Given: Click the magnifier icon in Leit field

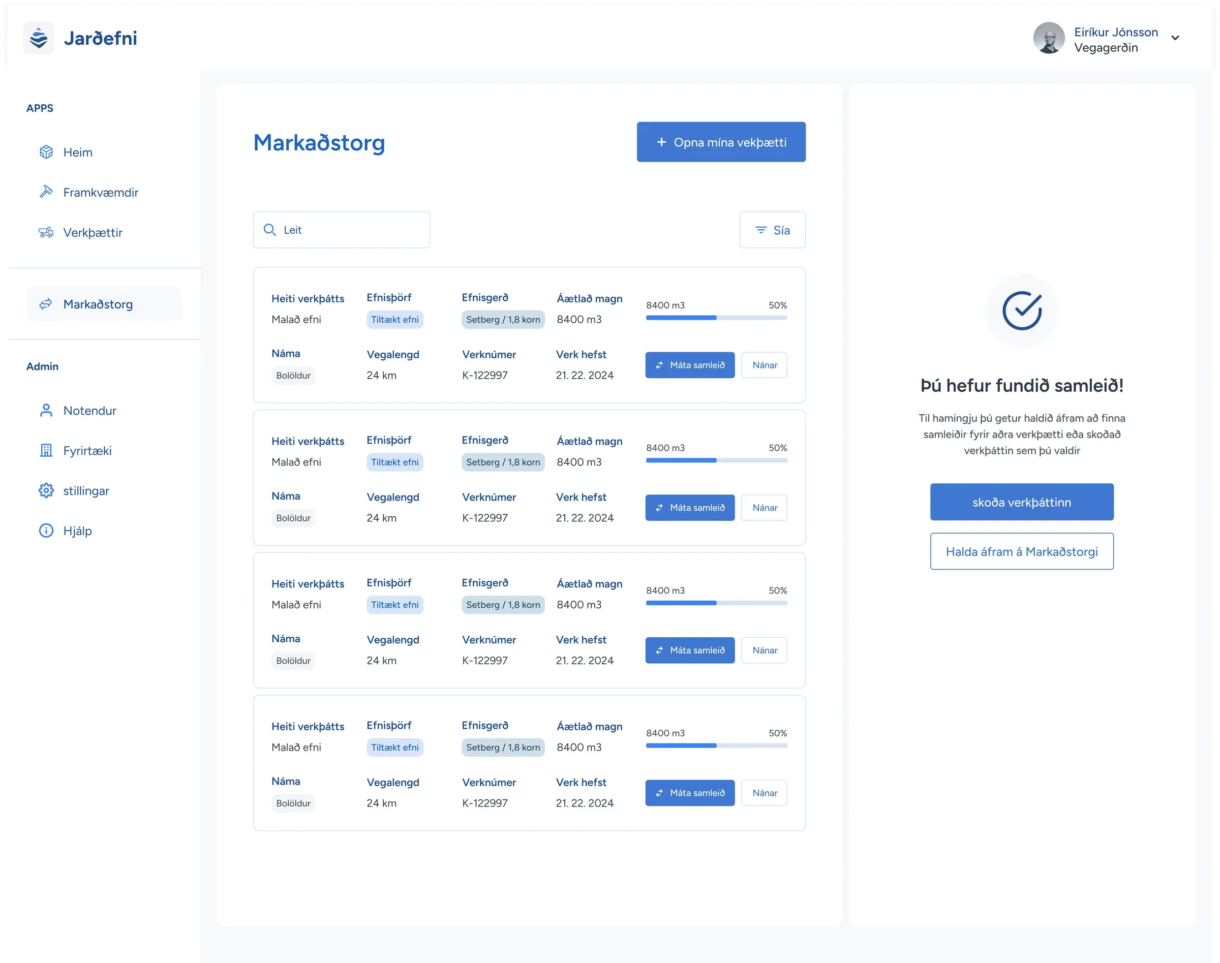Looking at the screenshot, I should pos(269,230).
